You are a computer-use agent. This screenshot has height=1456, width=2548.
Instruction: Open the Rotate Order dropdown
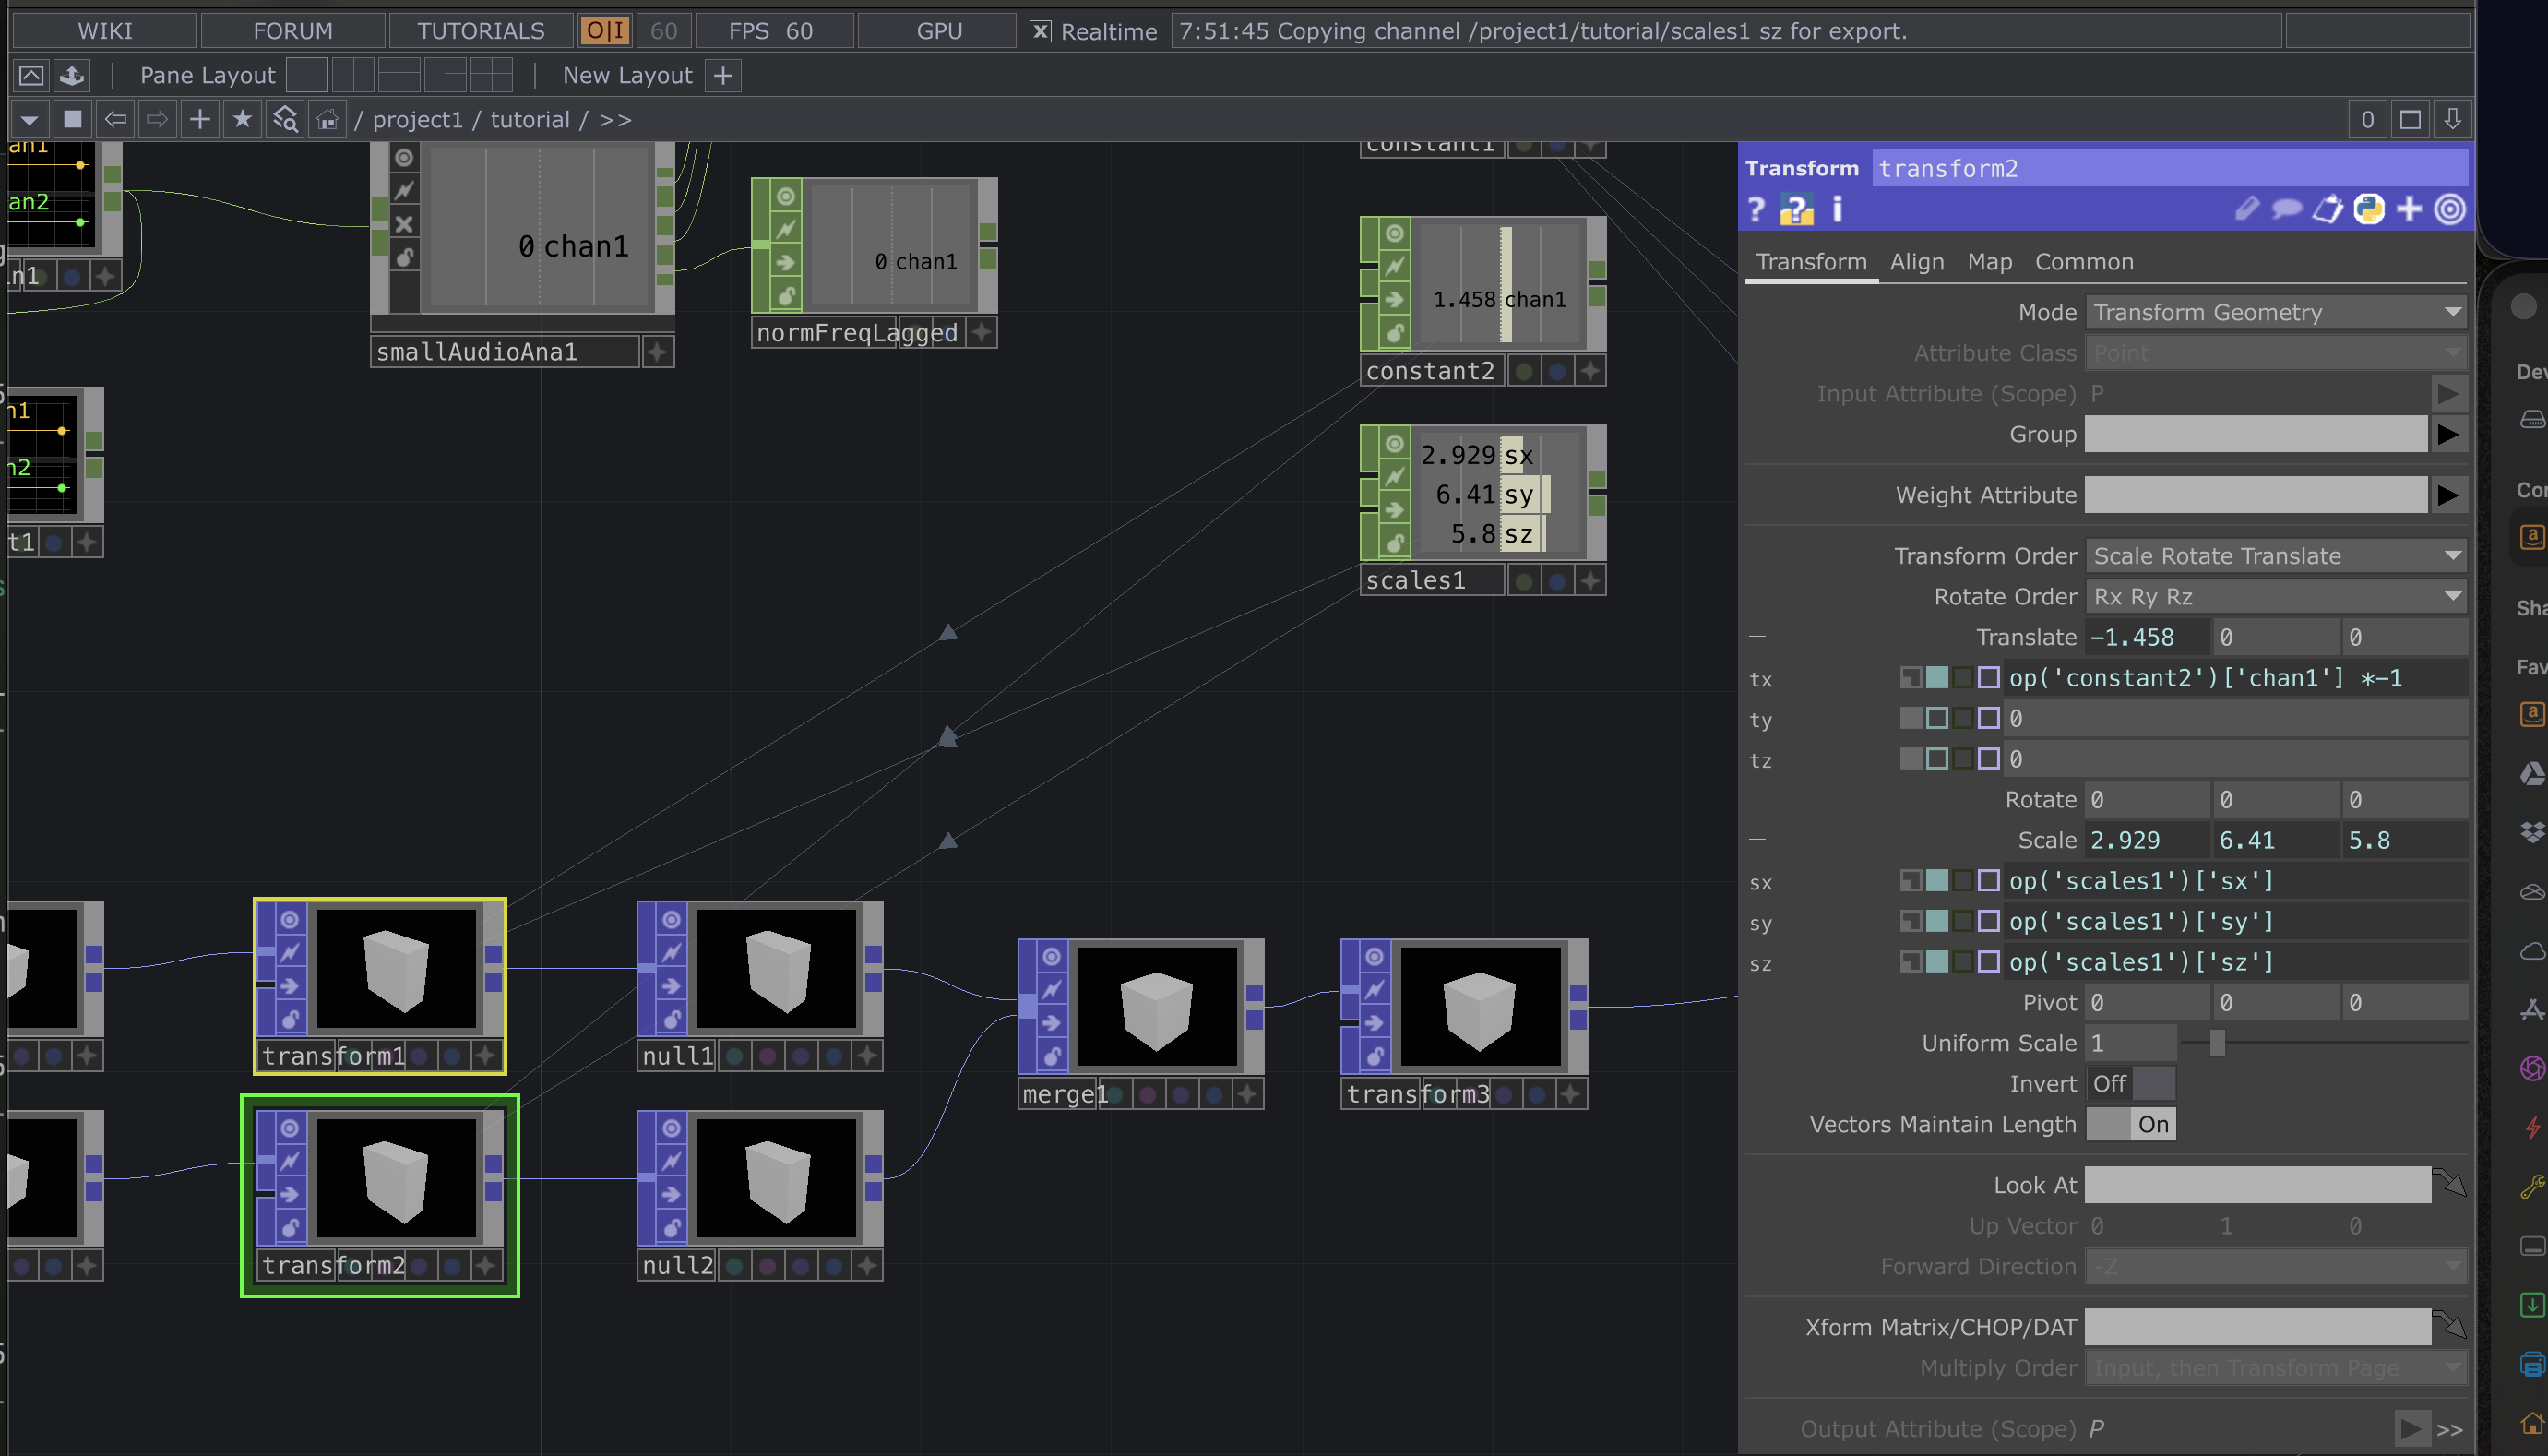(x=2275, y=597)
